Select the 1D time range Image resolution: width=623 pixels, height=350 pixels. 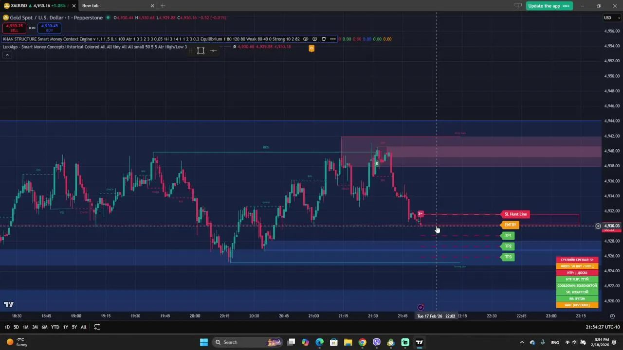coord(7,327)
